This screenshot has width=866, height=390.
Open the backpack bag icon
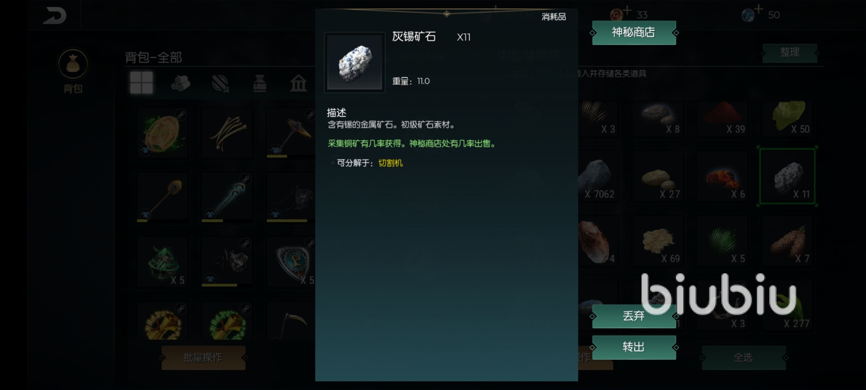[73, 64]
